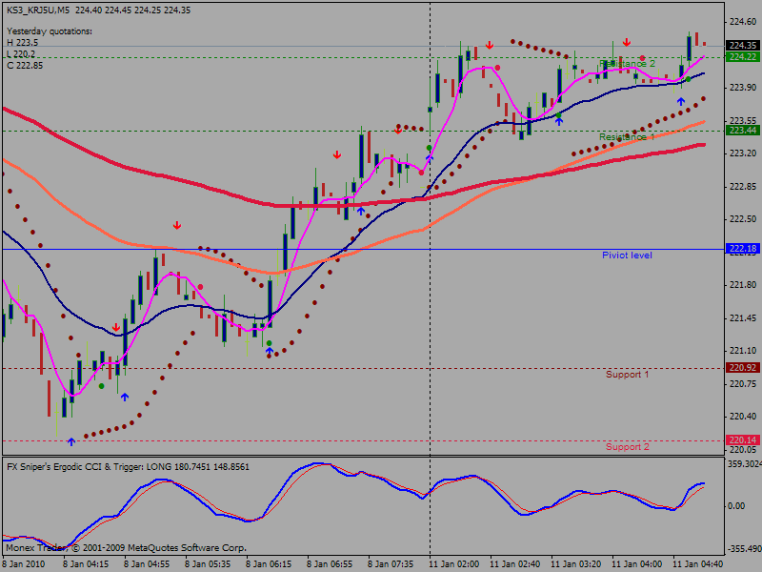Click the black 224.35 current price tag
The height and width of the screenshot is (572, 762).
coord(742,45)
